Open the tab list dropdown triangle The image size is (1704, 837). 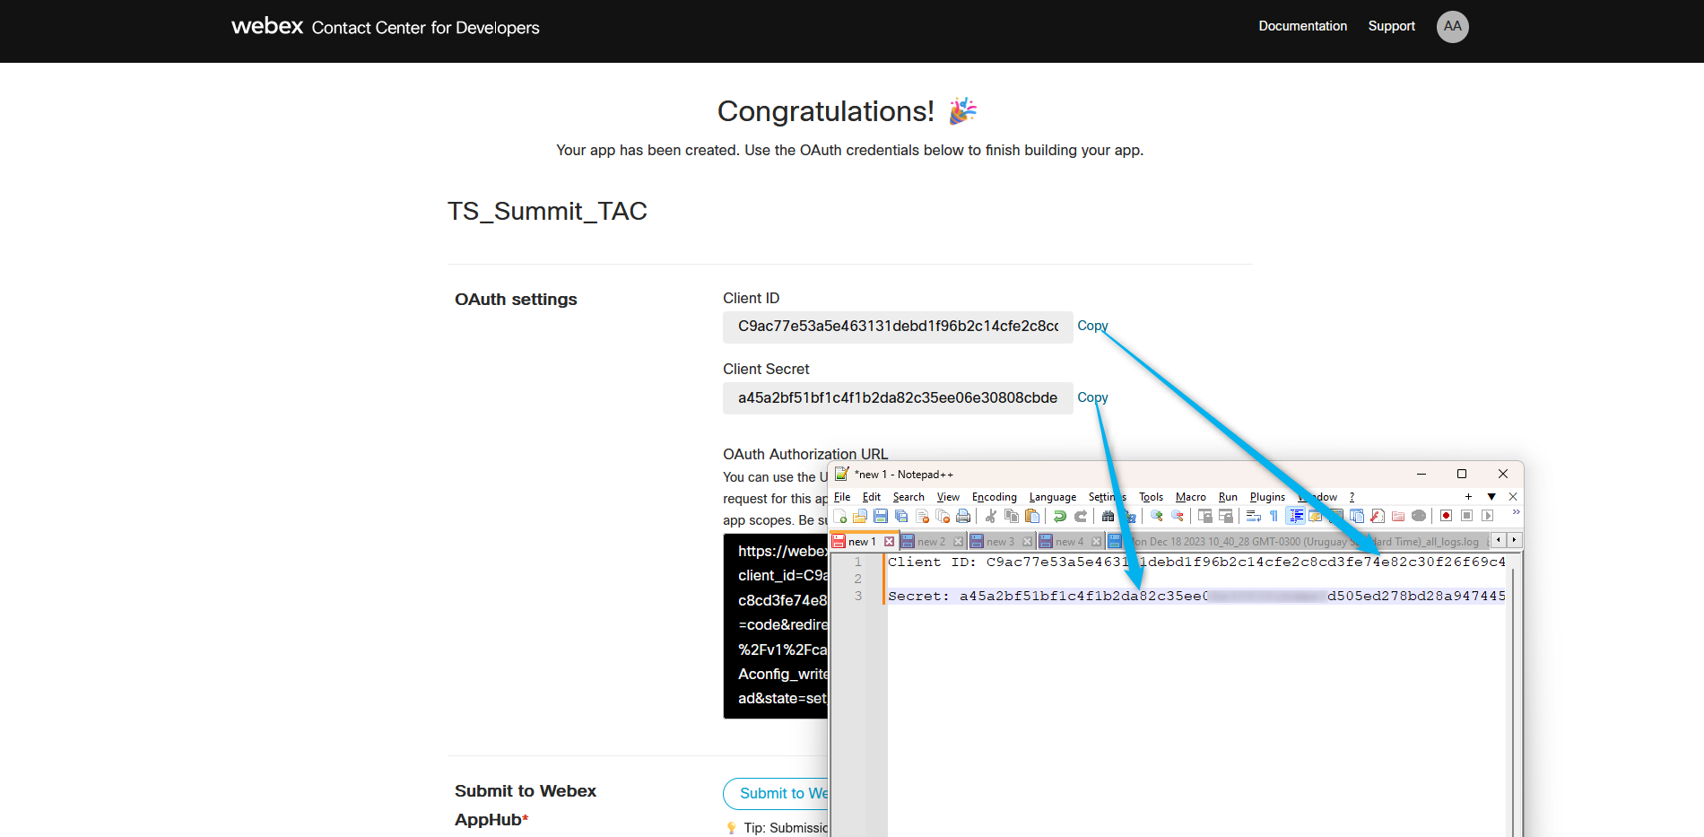[x=1491, y=497]
